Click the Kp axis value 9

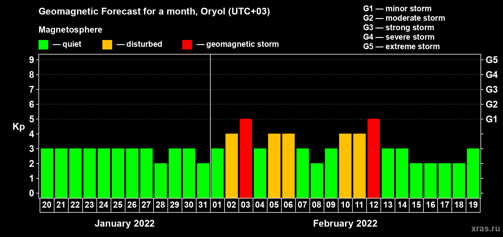click(x=32, y=60)
